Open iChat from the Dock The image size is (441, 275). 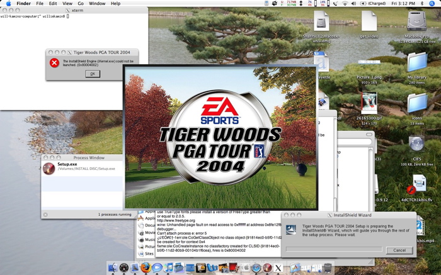157,267
